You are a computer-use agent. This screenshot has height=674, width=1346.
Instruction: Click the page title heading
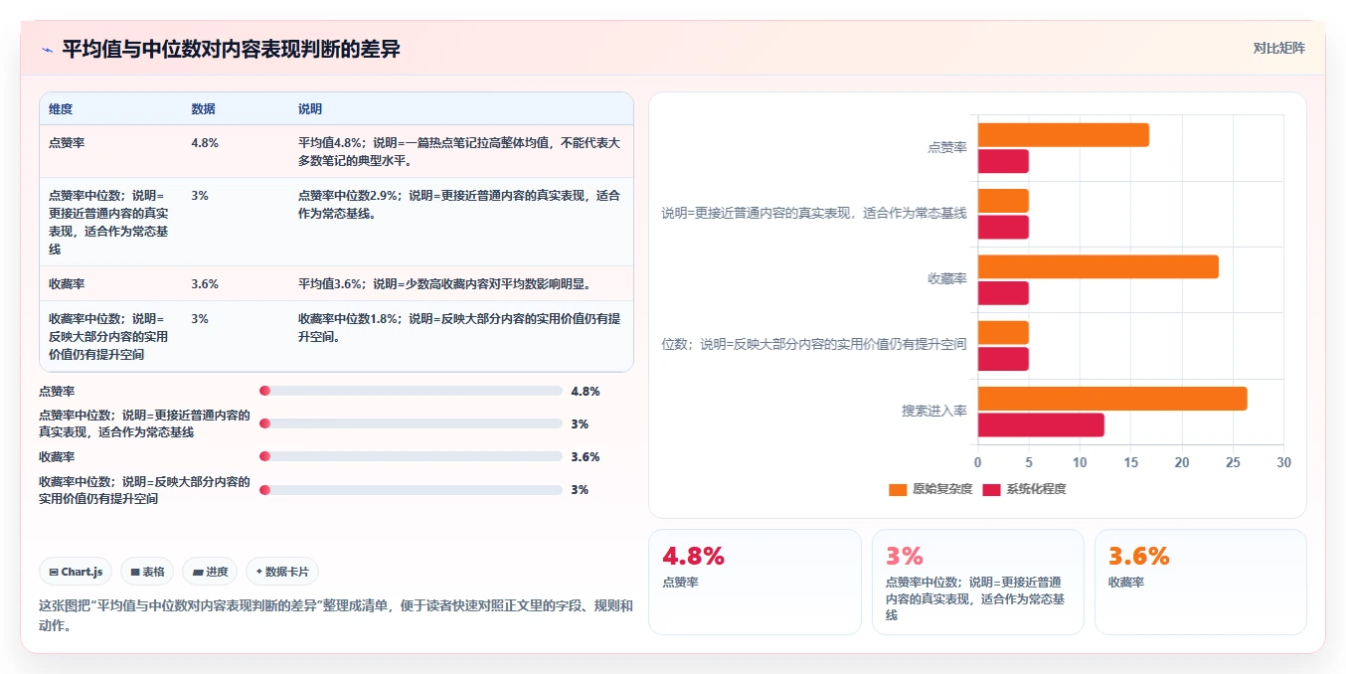(232, 49)
